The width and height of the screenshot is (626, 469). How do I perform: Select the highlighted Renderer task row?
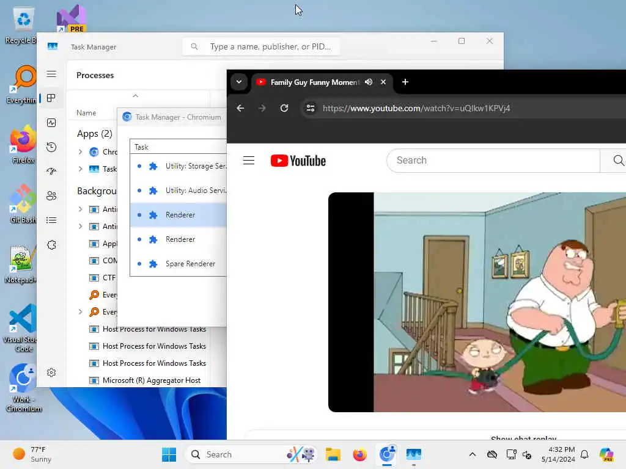179,215
